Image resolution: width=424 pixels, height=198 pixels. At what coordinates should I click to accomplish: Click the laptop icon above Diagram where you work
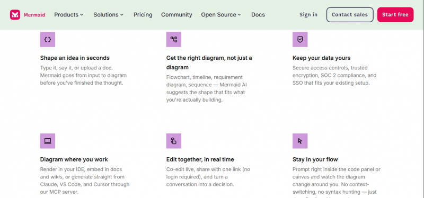coord(48,141)
